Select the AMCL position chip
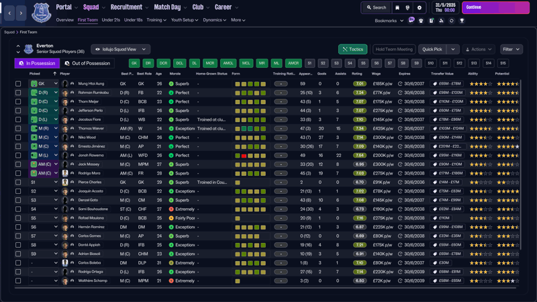 point(228,63)
